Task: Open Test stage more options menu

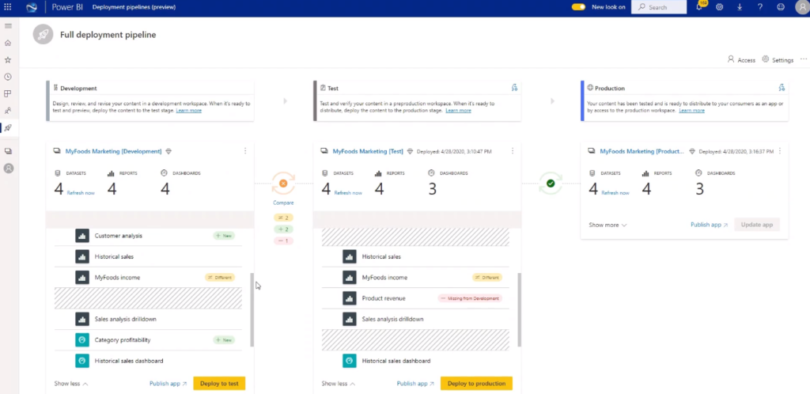Action: pos(513,151)
